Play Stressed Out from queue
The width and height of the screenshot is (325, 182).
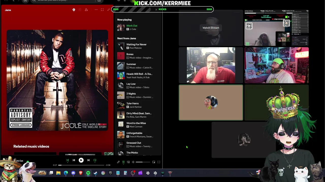(134, 143)
